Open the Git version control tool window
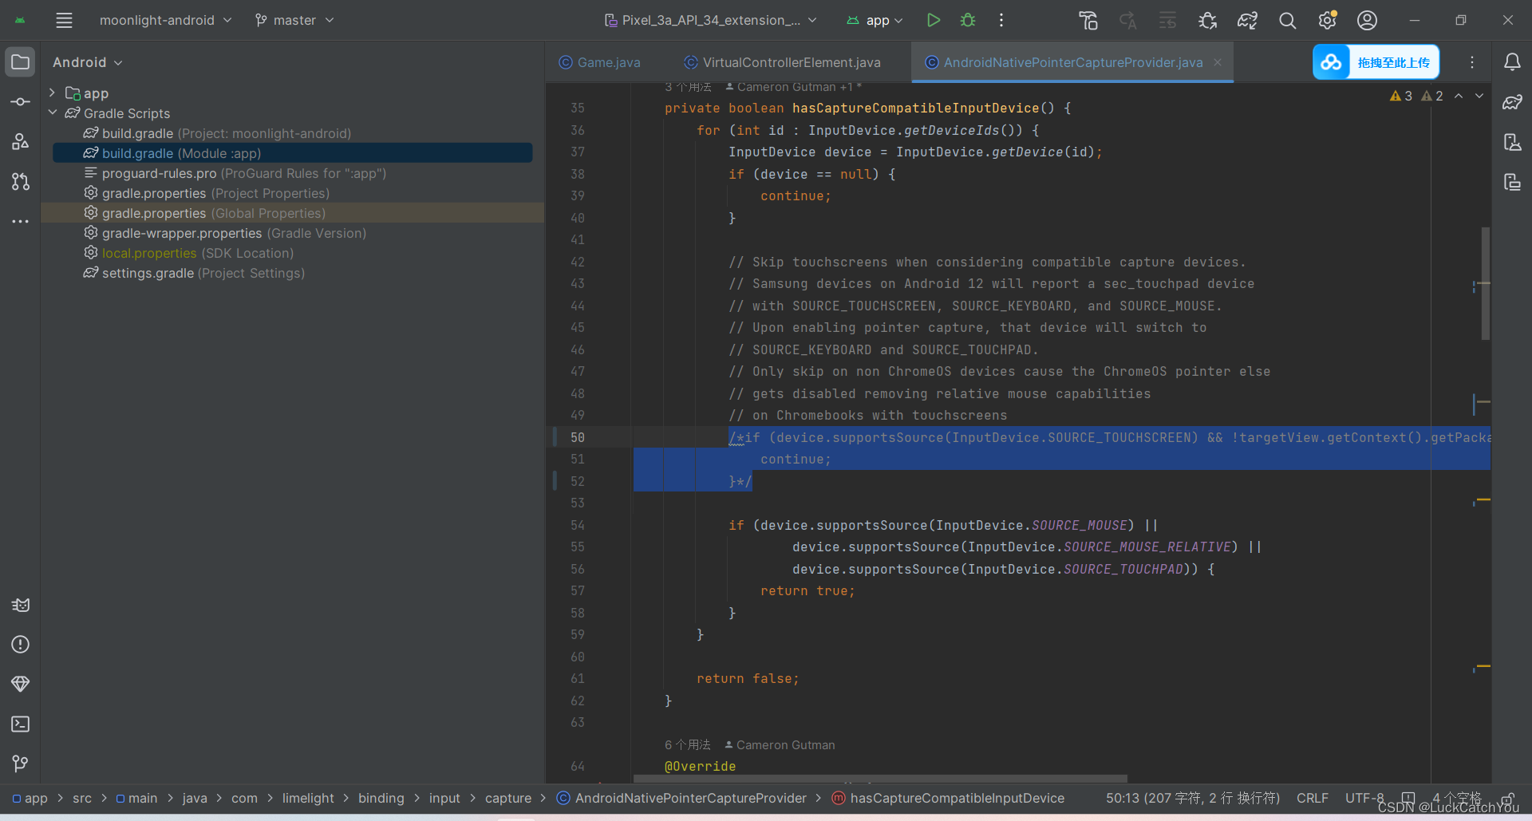Screen dimensions: 1532x821 click(x=21, y=764)
